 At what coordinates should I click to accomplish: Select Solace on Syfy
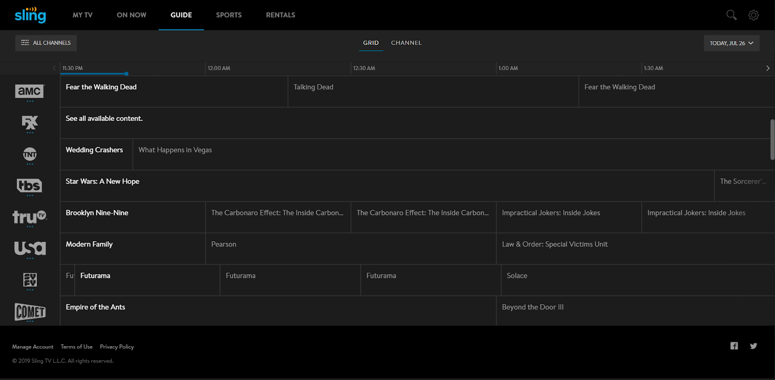(638, 280)
